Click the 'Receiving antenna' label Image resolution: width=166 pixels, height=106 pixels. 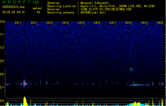pyautogui.click(x=61, y=12)
